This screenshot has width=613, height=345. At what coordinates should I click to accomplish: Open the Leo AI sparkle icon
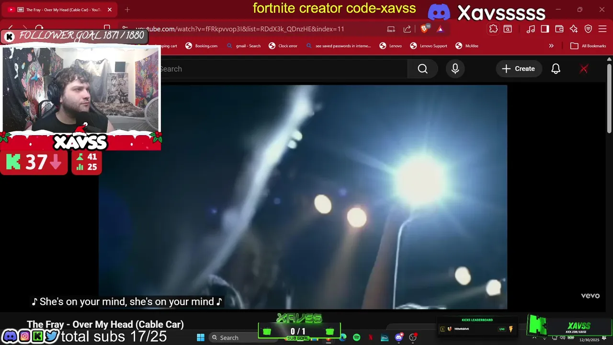click(x=574, y=29)
